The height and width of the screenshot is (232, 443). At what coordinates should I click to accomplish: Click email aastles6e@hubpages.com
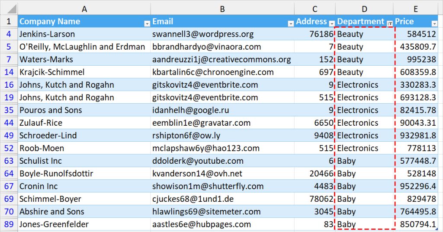pyautogui.click(x=202, y=224)
